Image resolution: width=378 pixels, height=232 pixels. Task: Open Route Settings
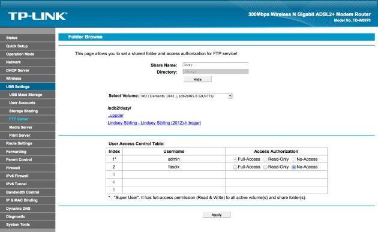tap(28, 143)
